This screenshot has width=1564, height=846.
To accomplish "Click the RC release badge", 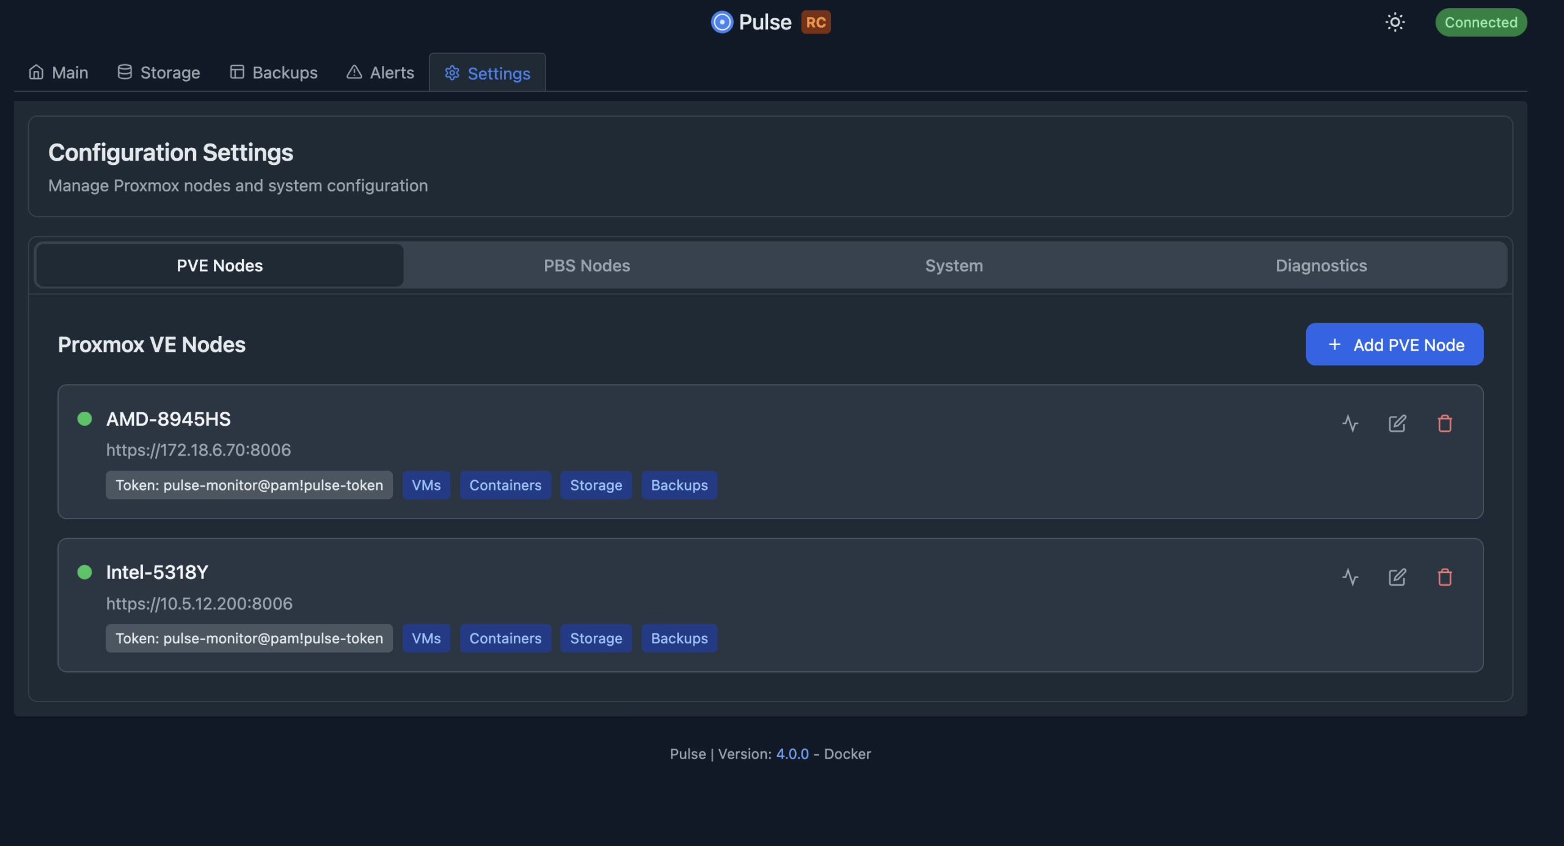I will [816, 22].
